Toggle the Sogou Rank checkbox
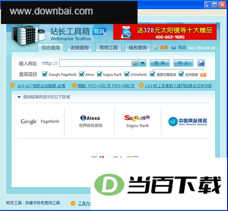 tap(99, 74)
